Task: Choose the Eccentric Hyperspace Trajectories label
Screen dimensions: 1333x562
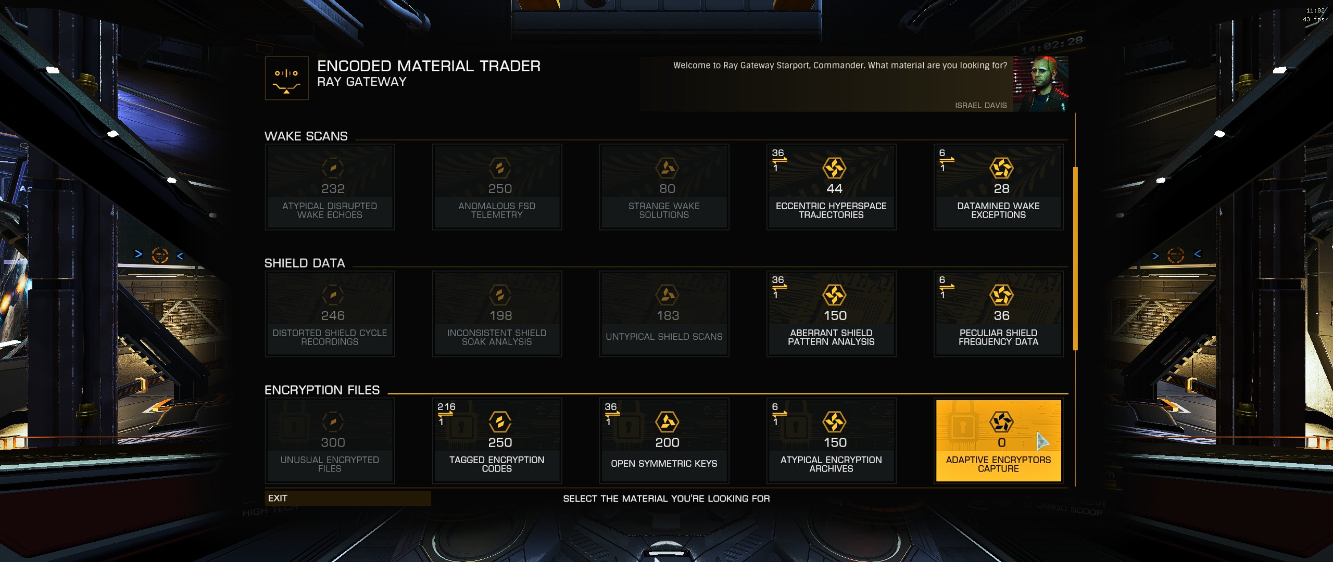Action: coord(831,210)
